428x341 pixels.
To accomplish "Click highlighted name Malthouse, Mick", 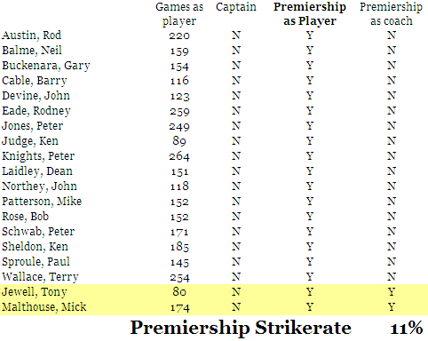I will (44, 307).
